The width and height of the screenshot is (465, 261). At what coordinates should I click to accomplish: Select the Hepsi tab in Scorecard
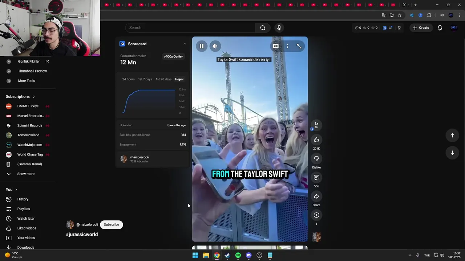click(179, 79)
